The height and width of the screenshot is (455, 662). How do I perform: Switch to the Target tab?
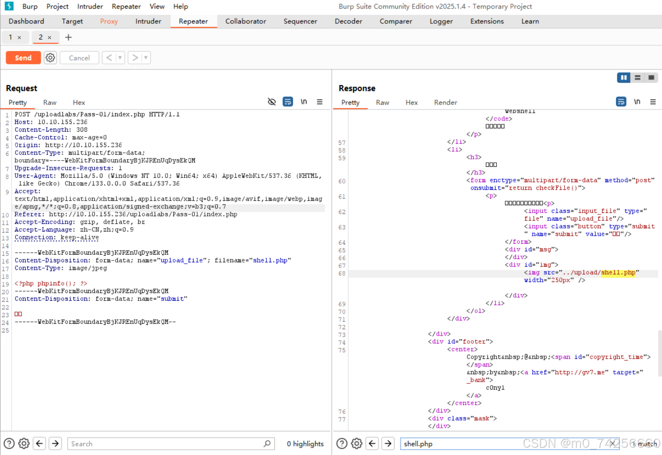click(x=72, y=21)
